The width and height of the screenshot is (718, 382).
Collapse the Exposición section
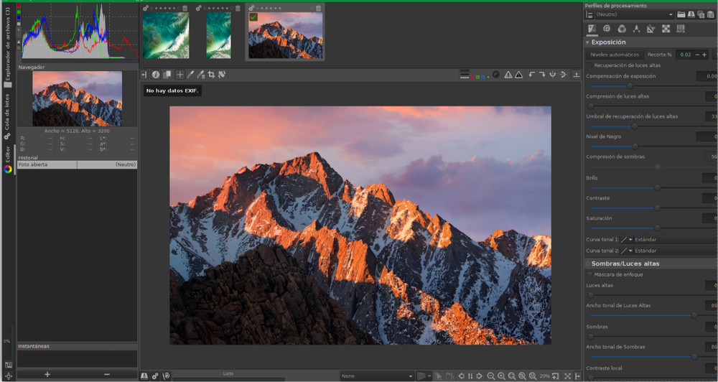(x=587, y=42)
